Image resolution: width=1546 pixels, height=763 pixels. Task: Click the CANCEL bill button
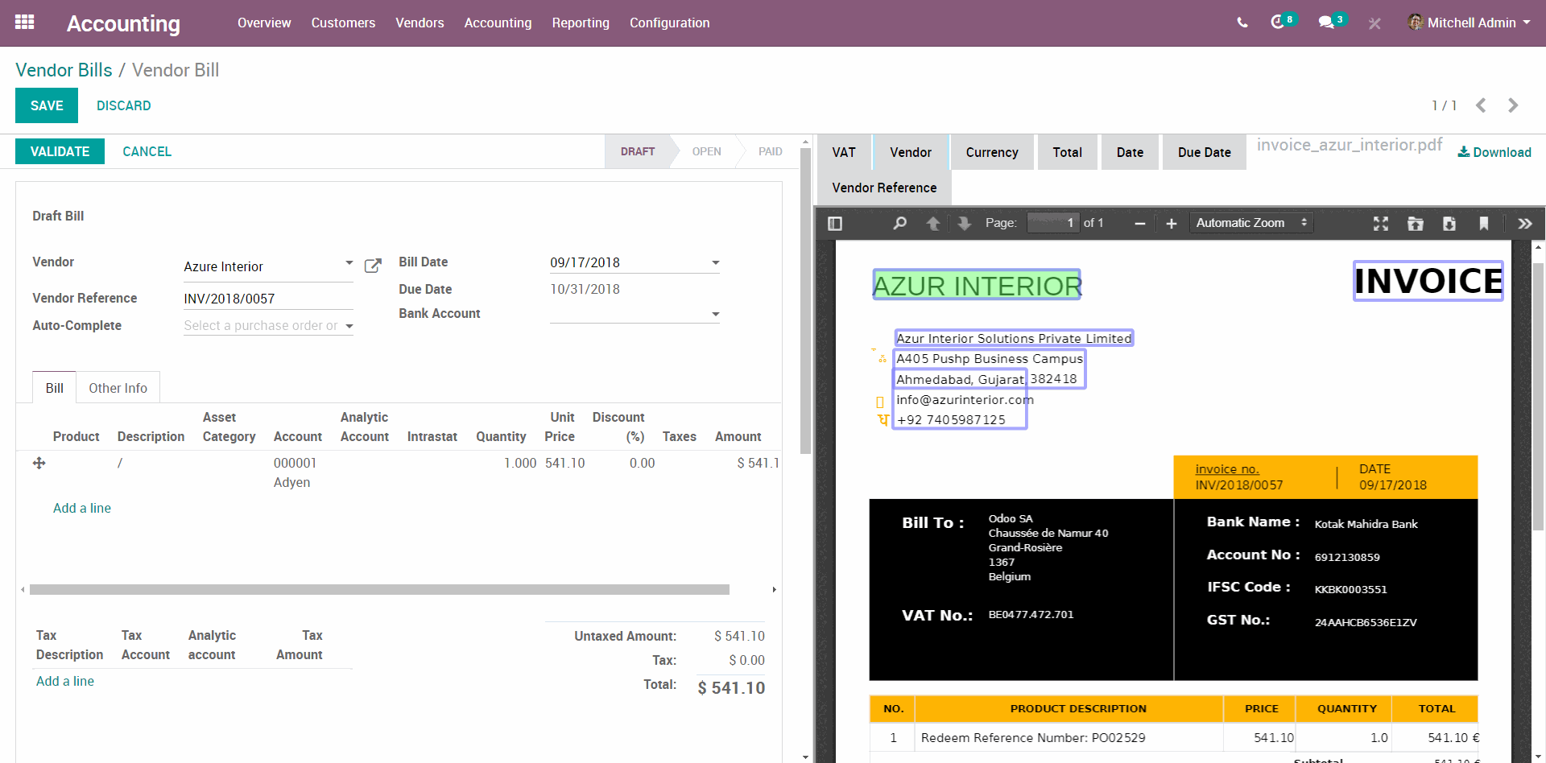point(147,151)
